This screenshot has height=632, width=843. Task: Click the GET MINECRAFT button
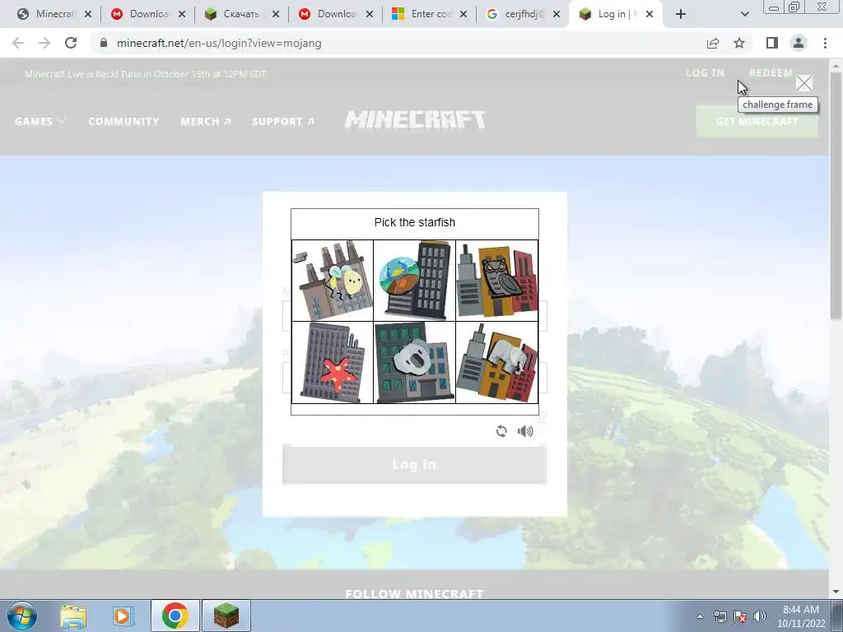(x=757, y=122)
